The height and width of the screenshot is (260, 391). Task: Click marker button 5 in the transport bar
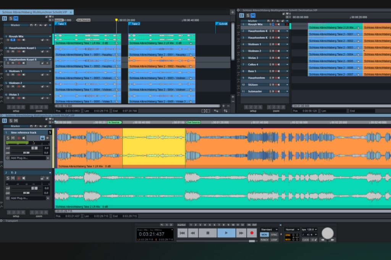pyautogui.click(x=210, y=225)
